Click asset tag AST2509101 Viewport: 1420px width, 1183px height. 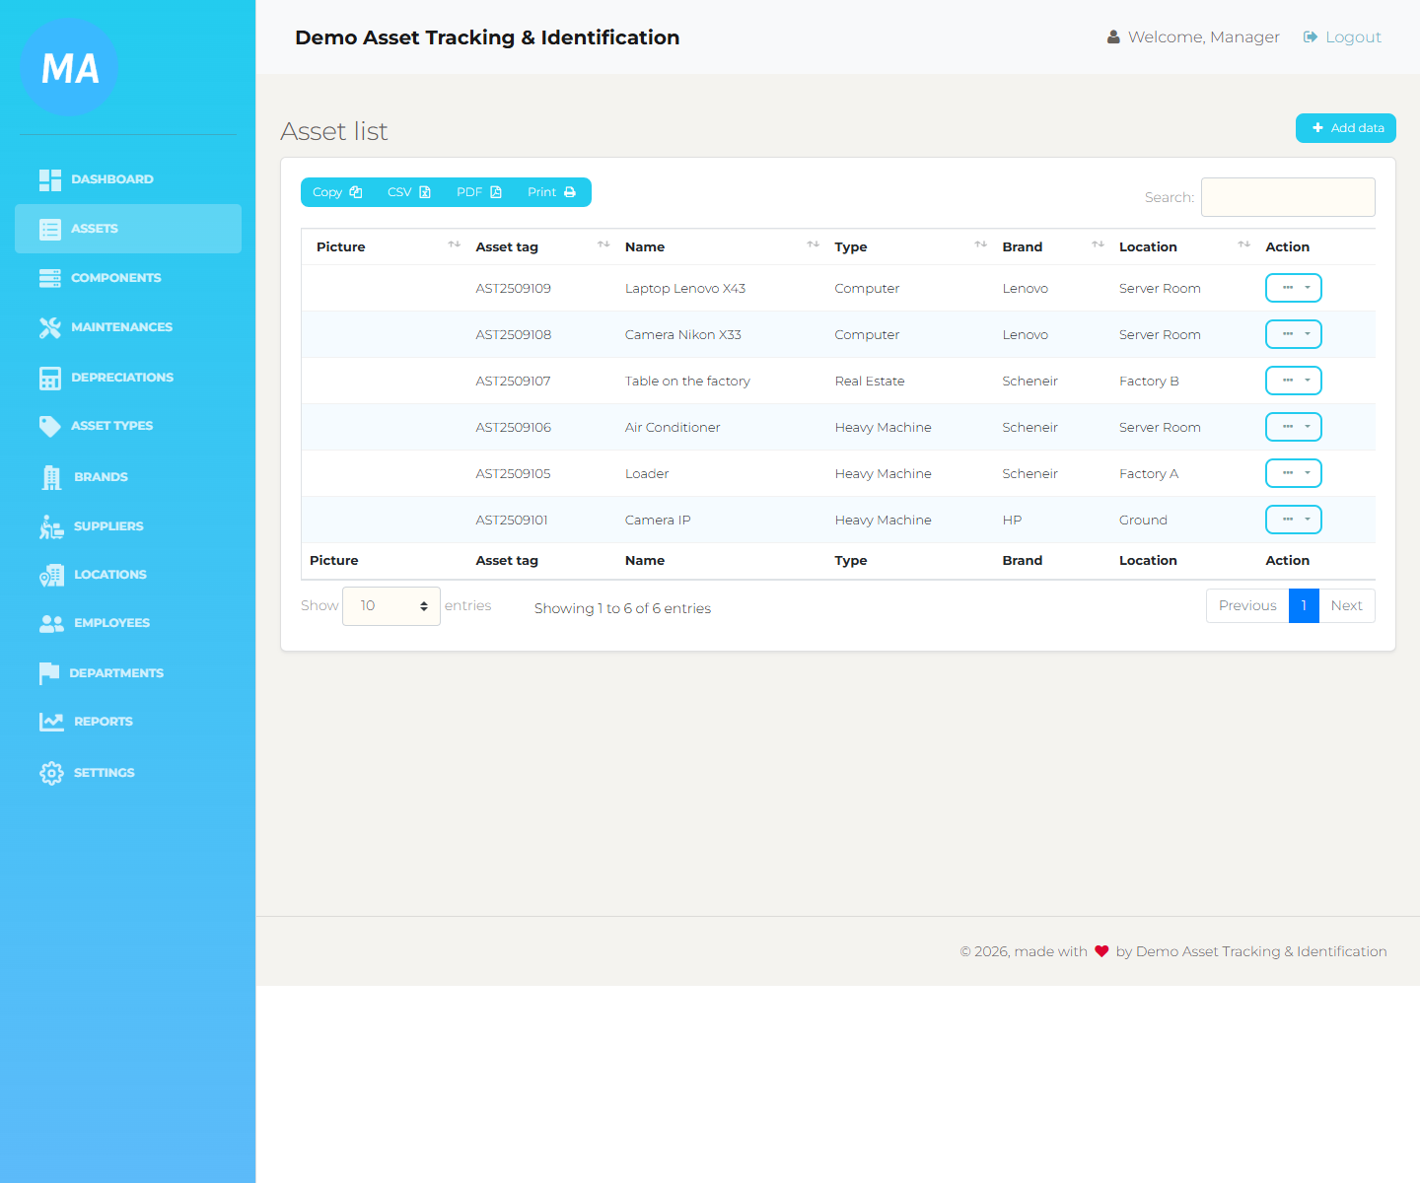512,521
